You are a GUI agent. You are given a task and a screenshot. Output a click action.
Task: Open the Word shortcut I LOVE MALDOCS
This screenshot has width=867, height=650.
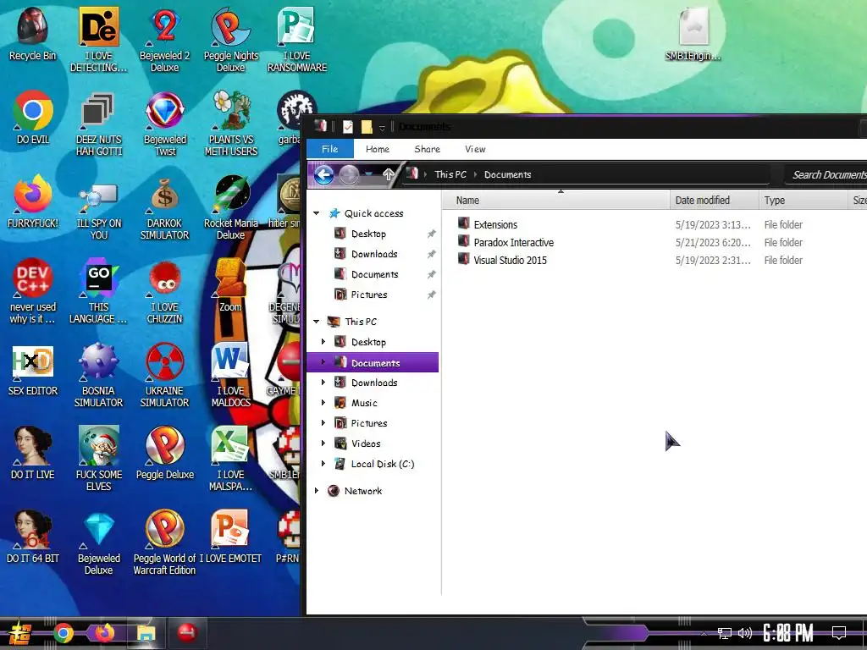click(x=231, y=376)
